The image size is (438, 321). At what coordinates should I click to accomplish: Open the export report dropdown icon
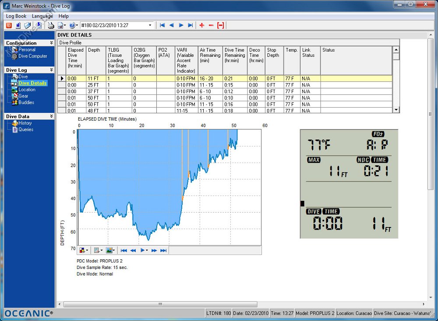[62, 25]
